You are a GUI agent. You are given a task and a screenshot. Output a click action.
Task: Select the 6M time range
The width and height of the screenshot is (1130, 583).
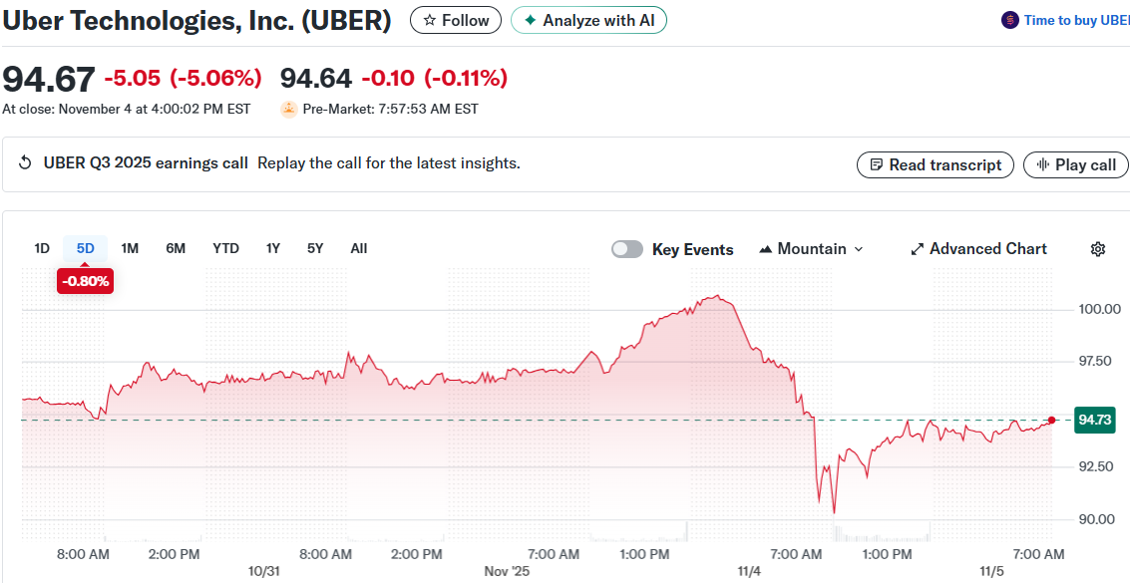point(176,248)
